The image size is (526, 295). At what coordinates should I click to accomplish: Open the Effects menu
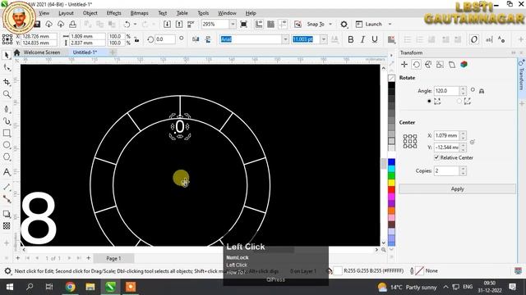click(x=113, y=13)
